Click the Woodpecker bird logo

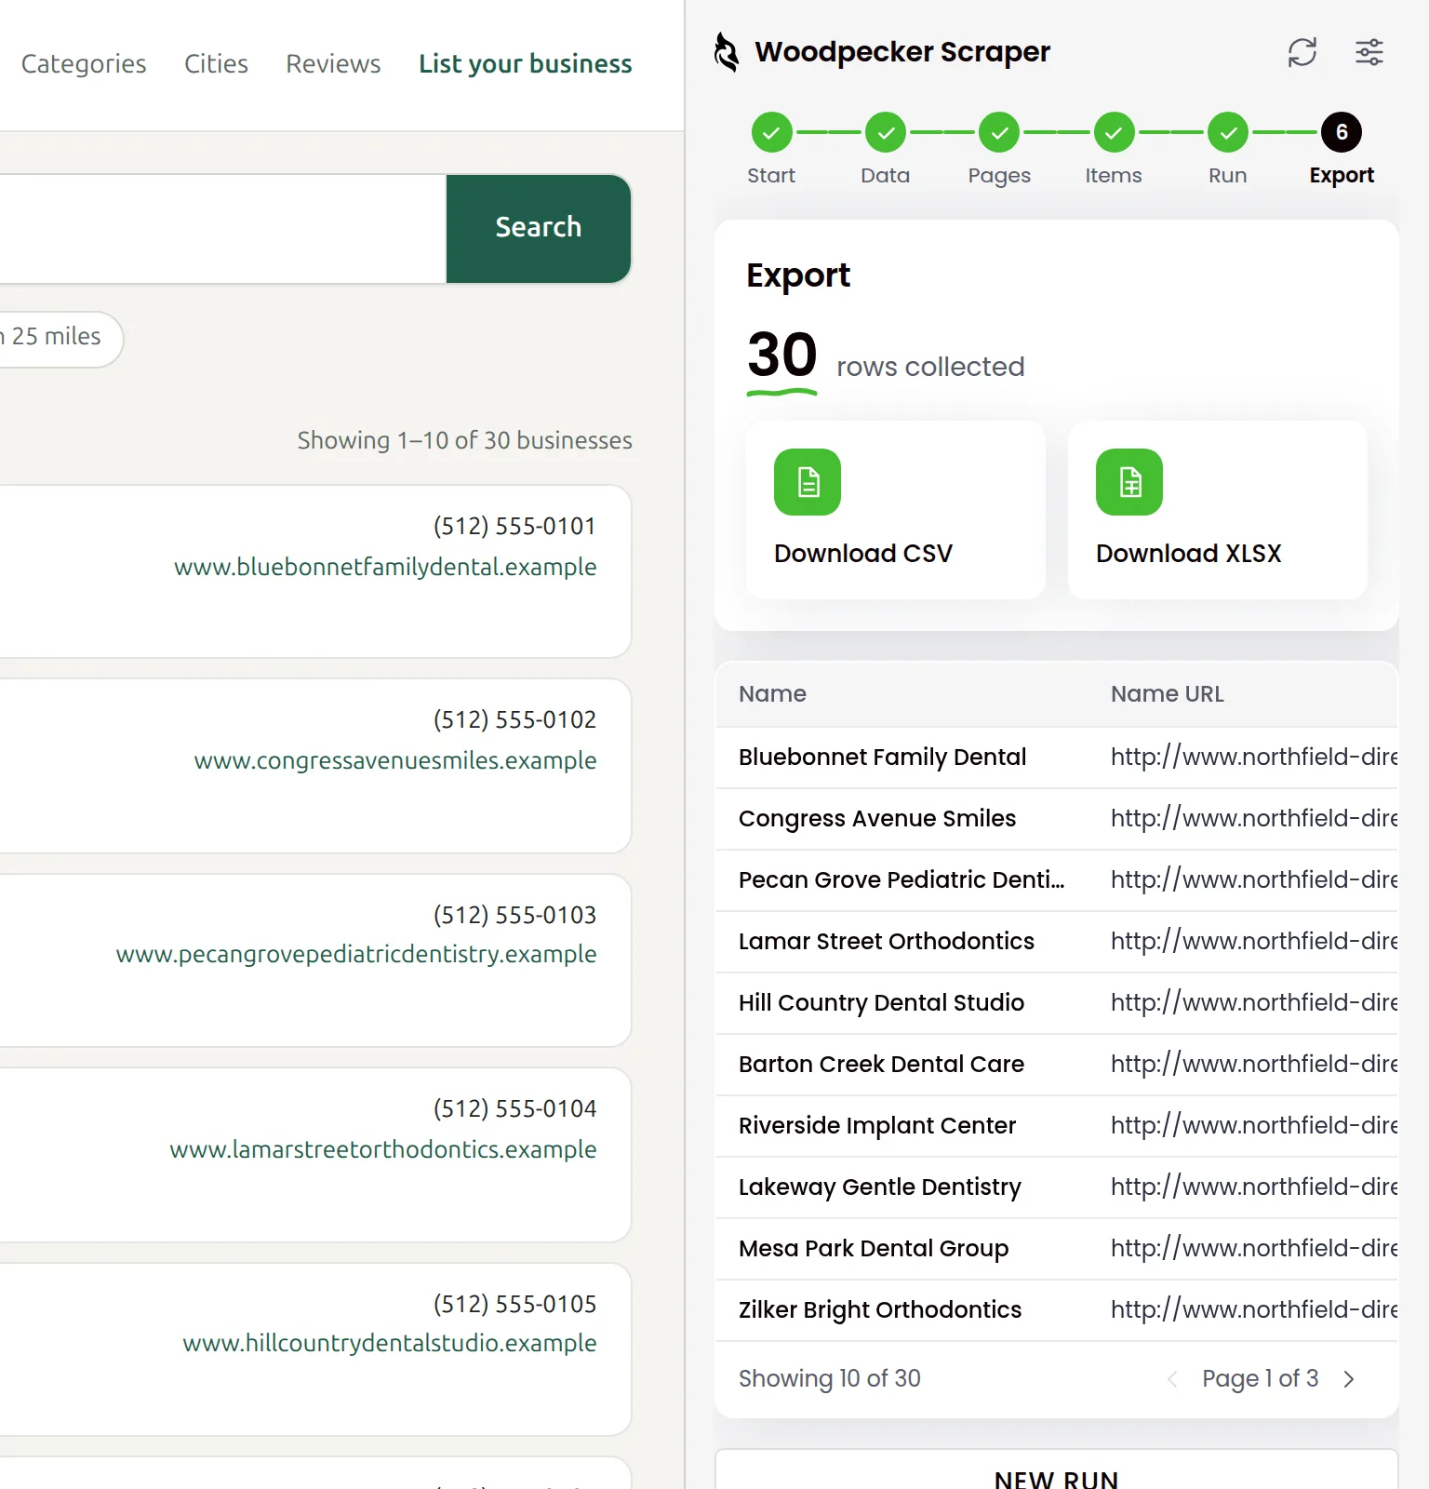click(727, 52)
